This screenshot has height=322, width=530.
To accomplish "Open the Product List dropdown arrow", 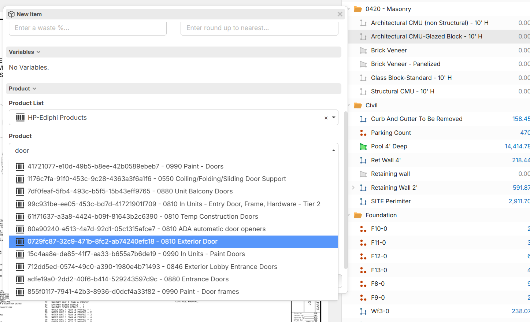I will 334,118.
